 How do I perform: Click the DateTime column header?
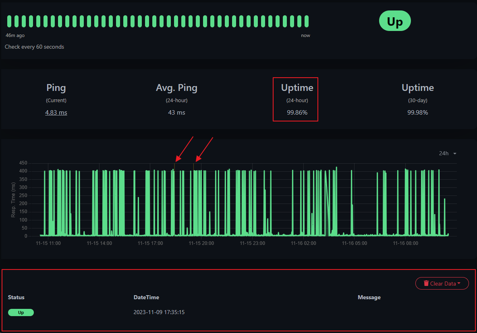pos(146,297)
